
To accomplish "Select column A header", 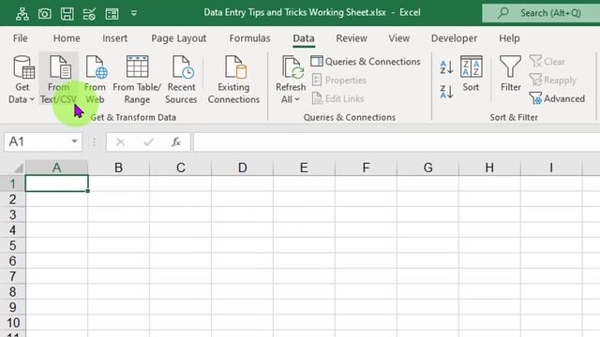I will tap(56, 168).
